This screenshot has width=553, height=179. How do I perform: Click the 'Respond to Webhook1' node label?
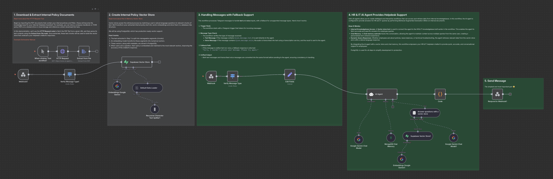[497, 101]
